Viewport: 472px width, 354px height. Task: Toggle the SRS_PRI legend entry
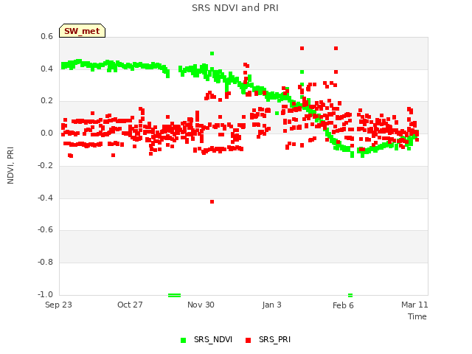tap(268, 339)
